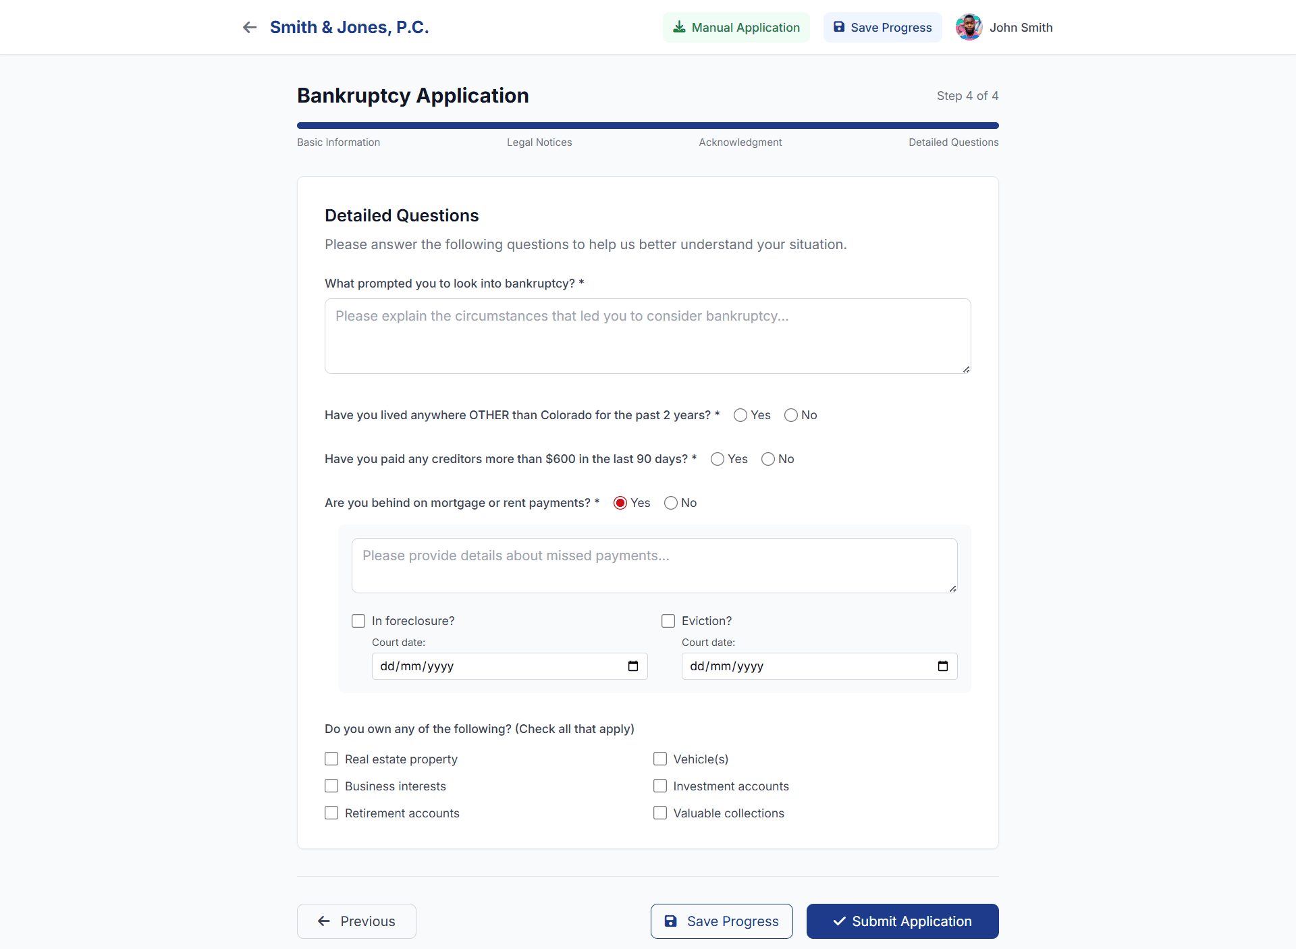Tick the Real estate property checkbox
Image resolution: width=1296 pixels, height=949 pixels.
331,759
